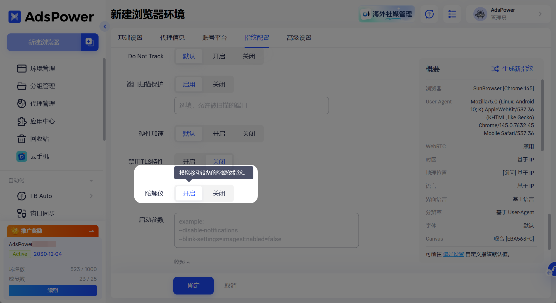Click the 续期 renew button
The width and height of the screenshot is (556, 303).
coord(53,290)
